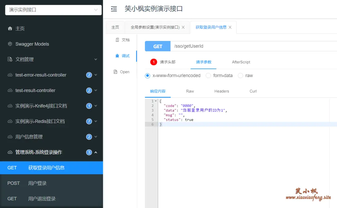Click the badge 1 on 实例演示-Knife4j接口文档
Viewport: 337px width, 208px height.
tap(89, 106)
